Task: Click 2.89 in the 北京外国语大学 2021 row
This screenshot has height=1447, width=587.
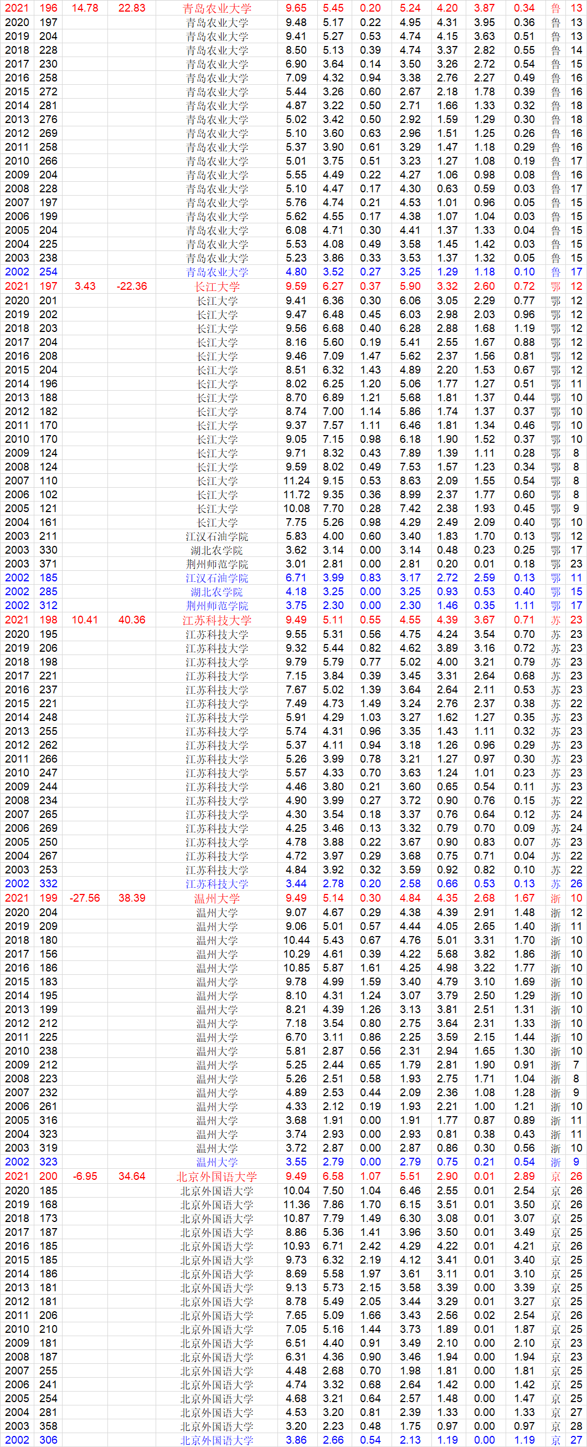Action: tap(524, 1175)
